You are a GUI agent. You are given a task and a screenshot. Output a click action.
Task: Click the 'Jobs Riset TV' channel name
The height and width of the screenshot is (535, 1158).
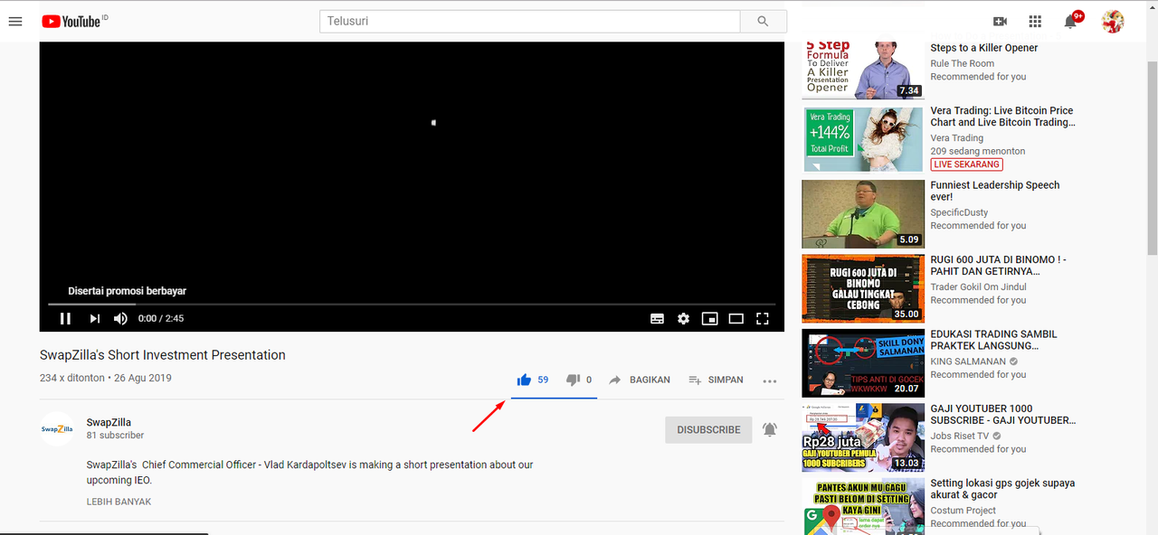coord(960,436)
